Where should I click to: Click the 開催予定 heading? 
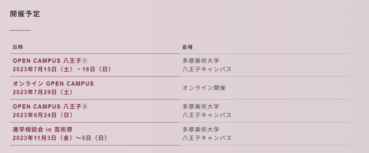pyautogui.click(x=25, y=14)
